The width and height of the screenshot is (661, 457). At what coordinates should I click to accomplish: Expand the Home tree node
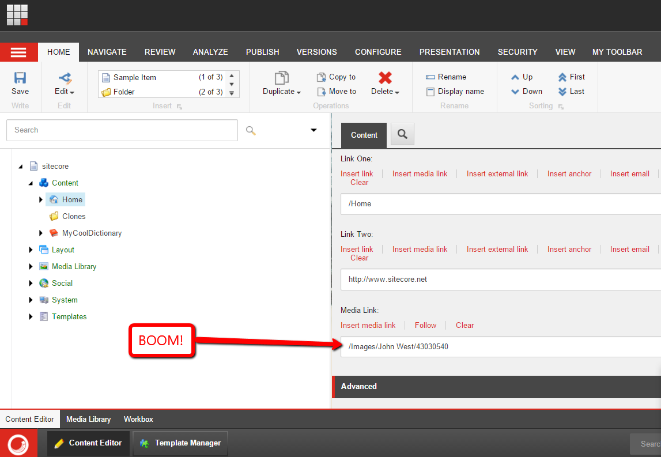click(x=41, y=200)
